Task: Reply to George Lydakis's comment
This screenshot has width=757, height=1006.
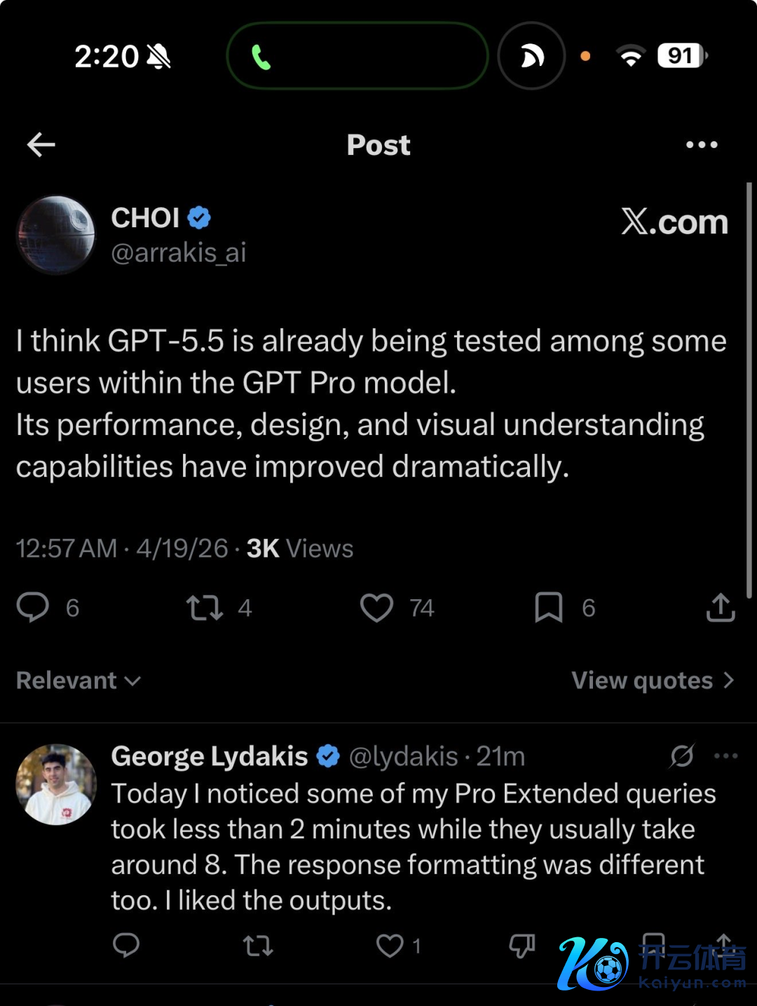Action: click(x=126, y=946)
